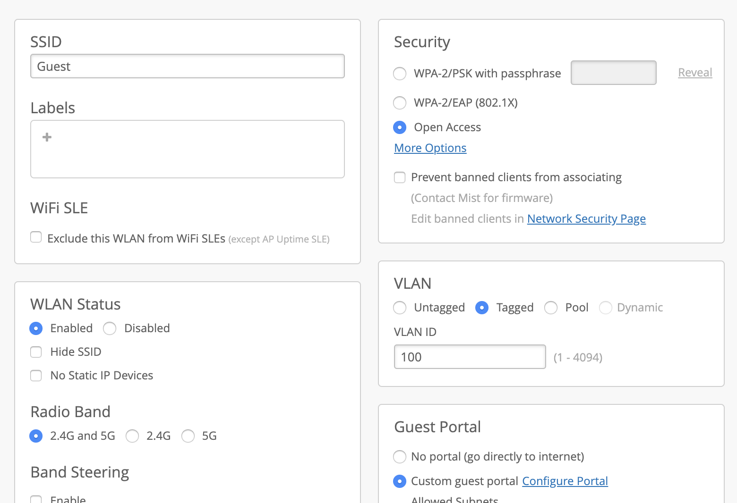This screenshot has width=737, height=503.
Task: Enable the Hide SSID checkbox
Action: (36, 352)
